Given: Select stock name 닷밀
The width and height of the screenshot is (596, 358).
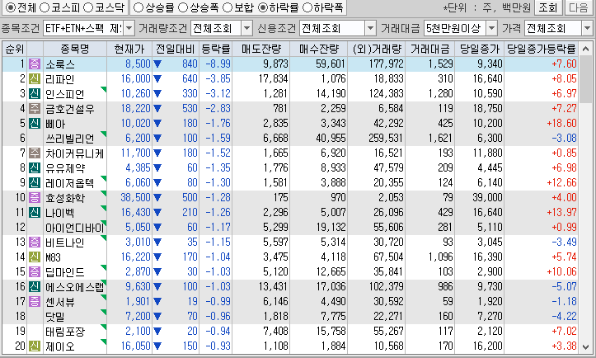Looking at the screenshot, I should (55, 316).
